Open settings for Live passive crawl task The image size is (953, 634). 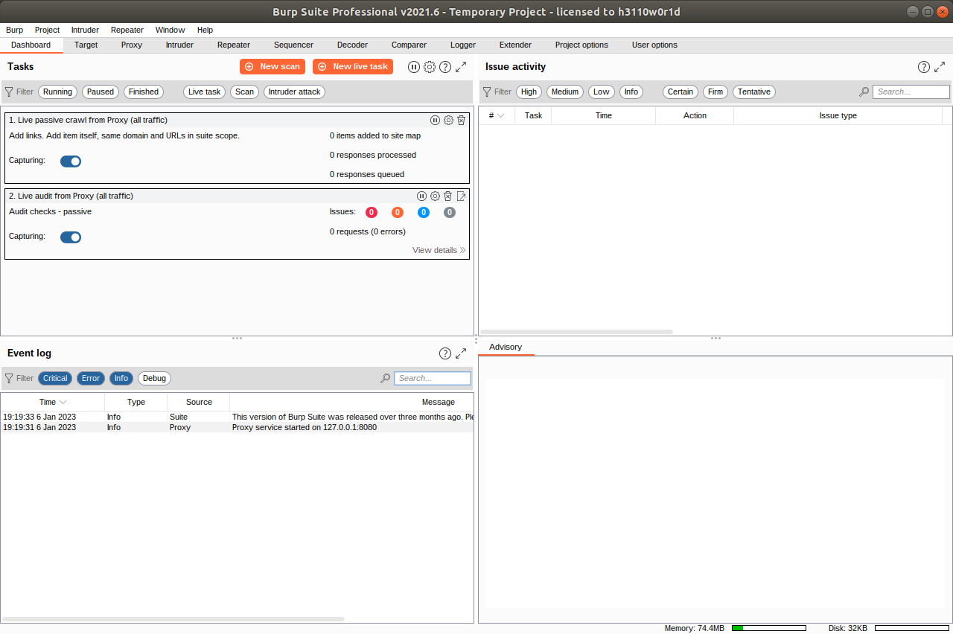tap(448, 120)
